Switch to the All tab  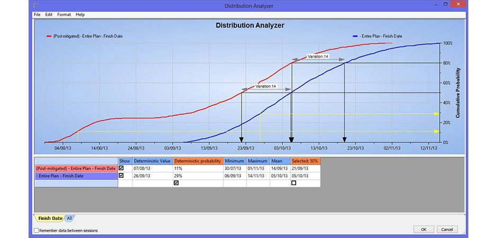69,218
